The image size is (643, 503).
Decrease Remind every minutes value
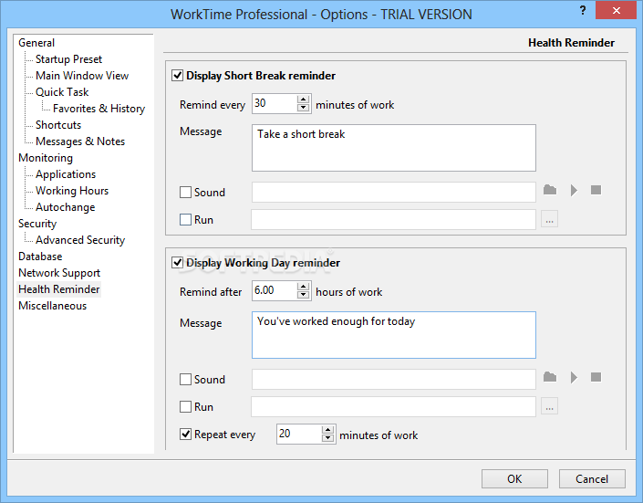coord(303,108)
